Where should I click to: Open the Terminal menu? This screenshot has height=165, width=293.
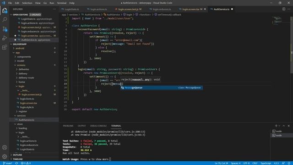62,3
